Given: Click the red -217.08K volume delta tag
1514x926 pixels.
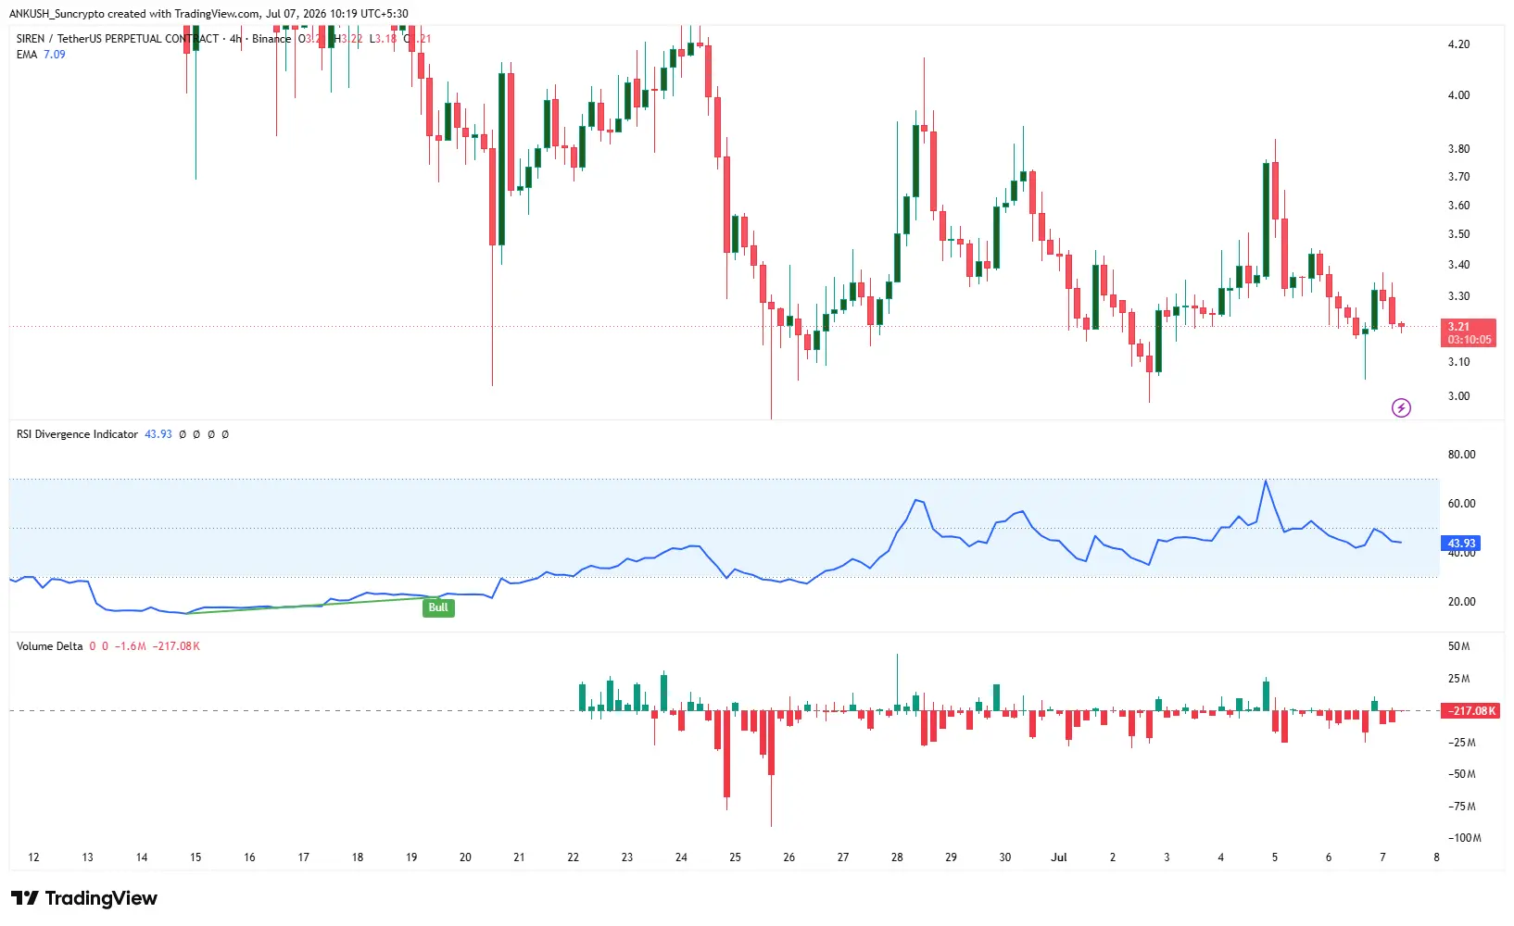Looking at the screenshot, I should coord(1470,711).
